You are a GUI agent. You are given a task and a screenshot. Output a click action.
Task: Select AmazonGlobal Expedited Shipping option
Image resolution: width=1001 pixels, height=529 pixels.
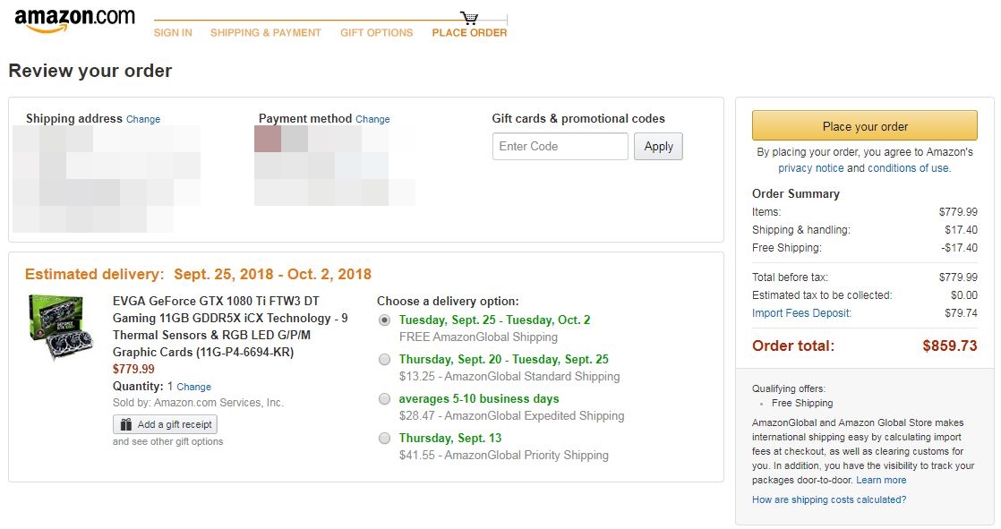coord(385,399)
